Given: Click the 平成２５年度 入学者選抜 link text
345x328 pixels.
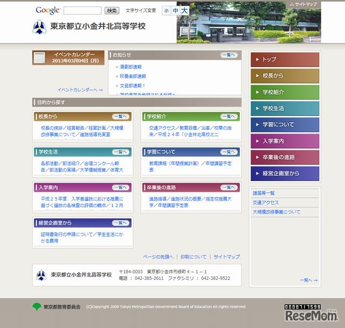Looking at the screenshot, I should click(x=82, y=202).
